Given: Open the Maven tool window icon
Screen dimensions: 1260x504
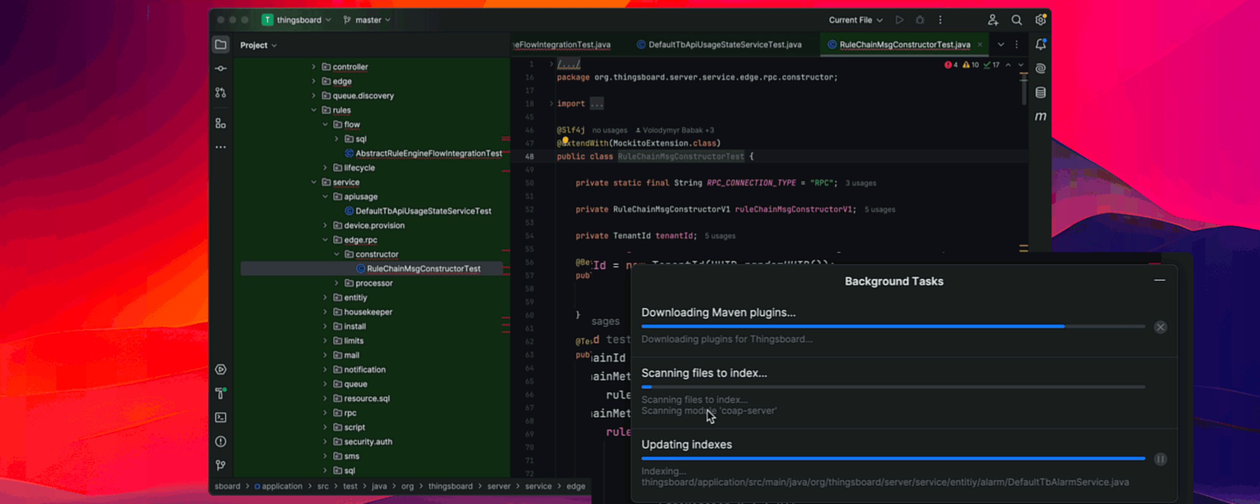Looking at the screenshot, I should point(1040,116).
